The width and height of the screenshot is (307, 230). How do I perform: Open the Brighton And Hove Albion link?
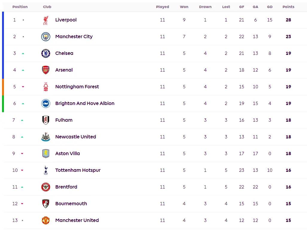pyautogui.click(x=85, y=104)
